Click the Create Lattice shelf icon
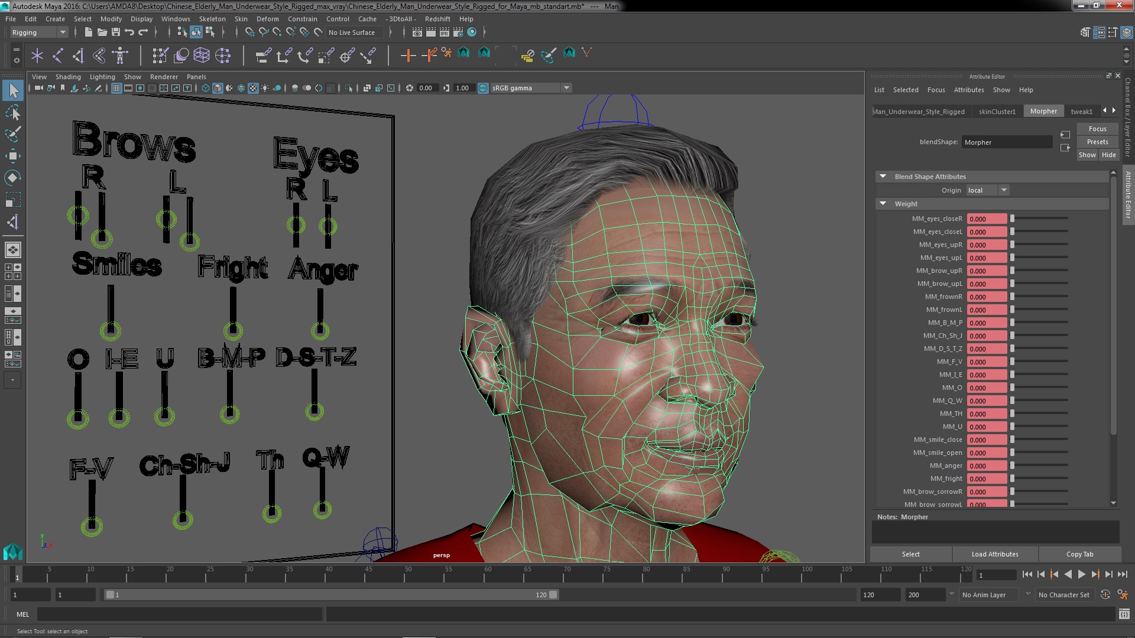This screenshot has width=1135, height=638. [x=202, y=56]
